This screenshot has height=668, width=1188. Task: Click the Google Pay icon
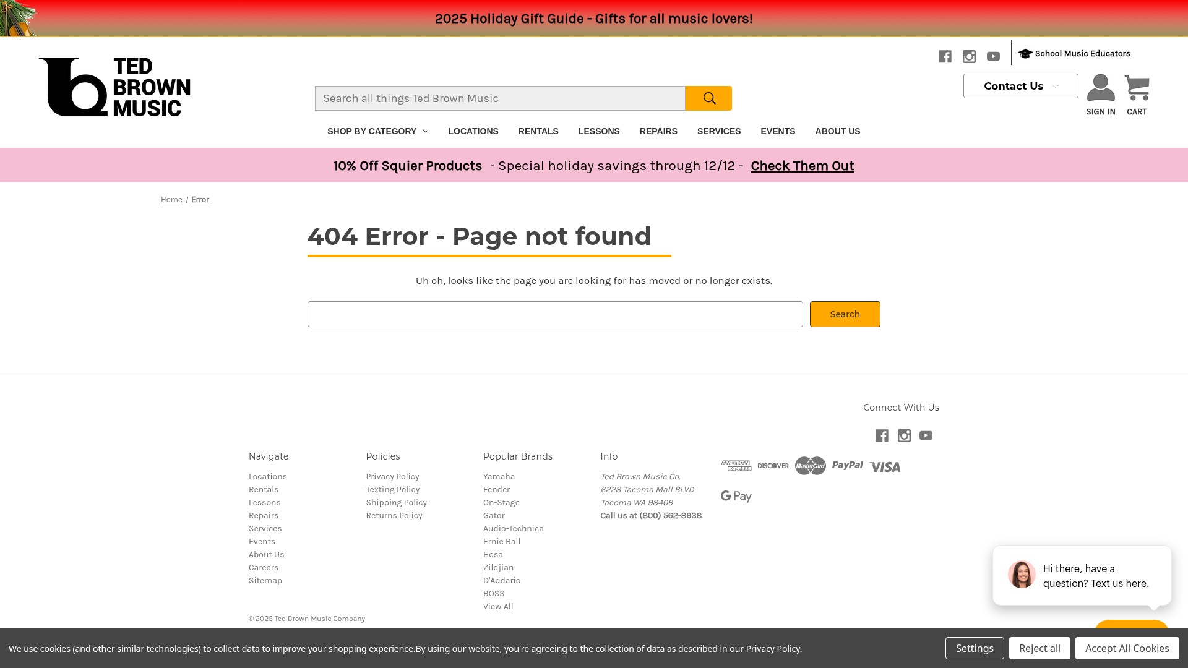[x=736, y=497]
